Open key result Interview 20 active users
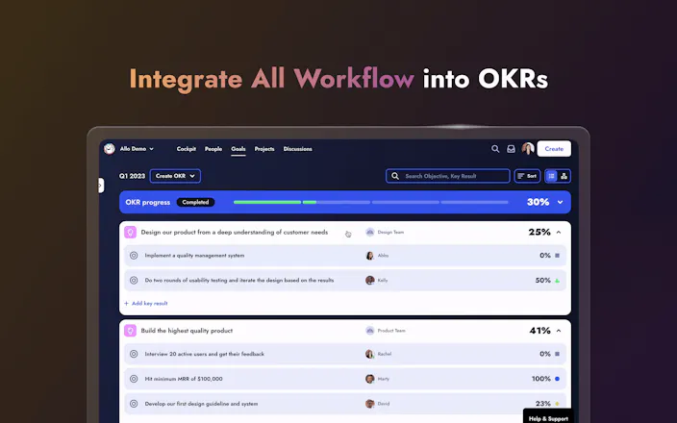This screenshot has height=423, width=677. click(205, 354)
